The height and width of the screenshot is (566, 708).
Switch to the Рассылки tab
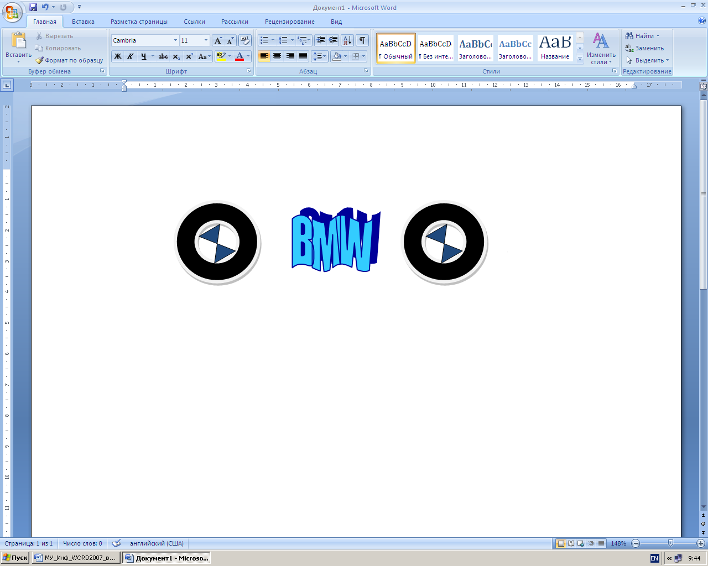(235, 22)
